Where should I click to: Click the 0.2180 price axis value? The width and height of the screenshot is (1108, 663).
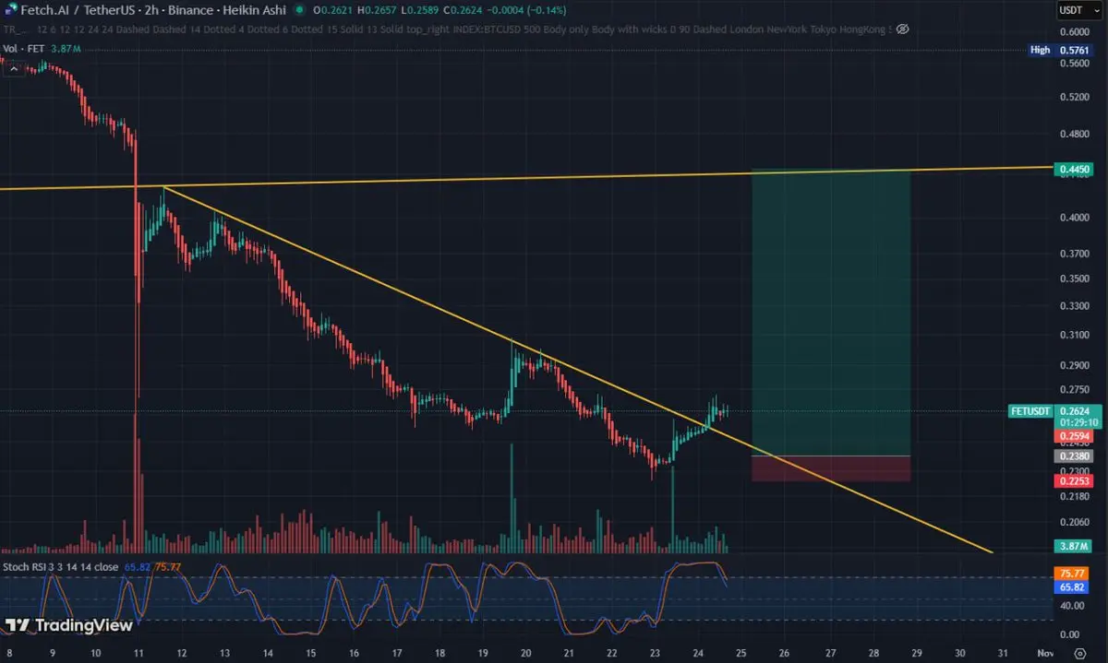[x=1075, y=497]
